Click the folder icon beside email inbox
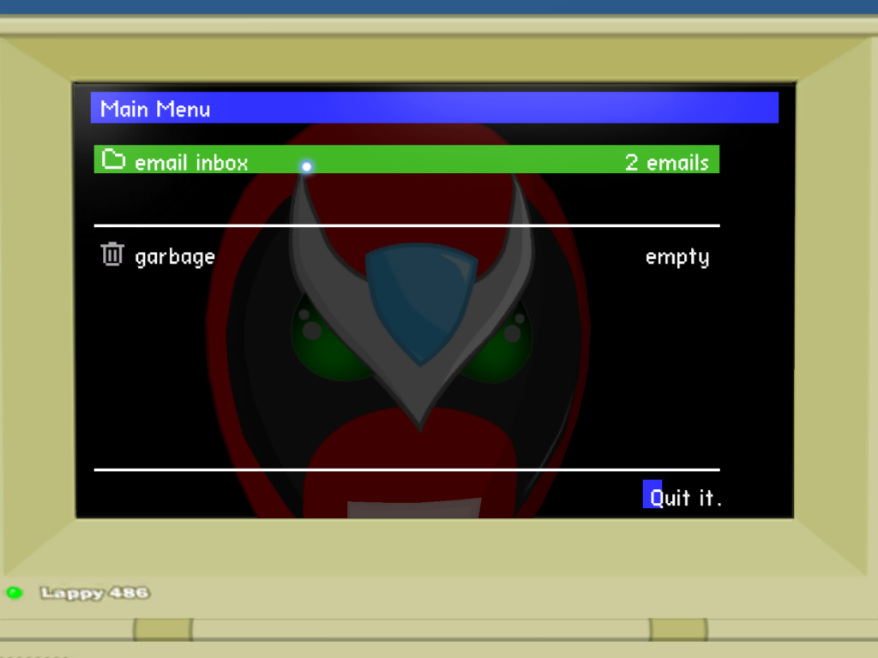This screenshot has height=658, width=878. coord(113,159)
